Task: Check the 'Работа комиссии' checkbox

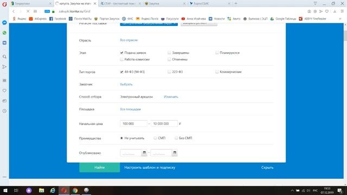Action: [121, 59]
